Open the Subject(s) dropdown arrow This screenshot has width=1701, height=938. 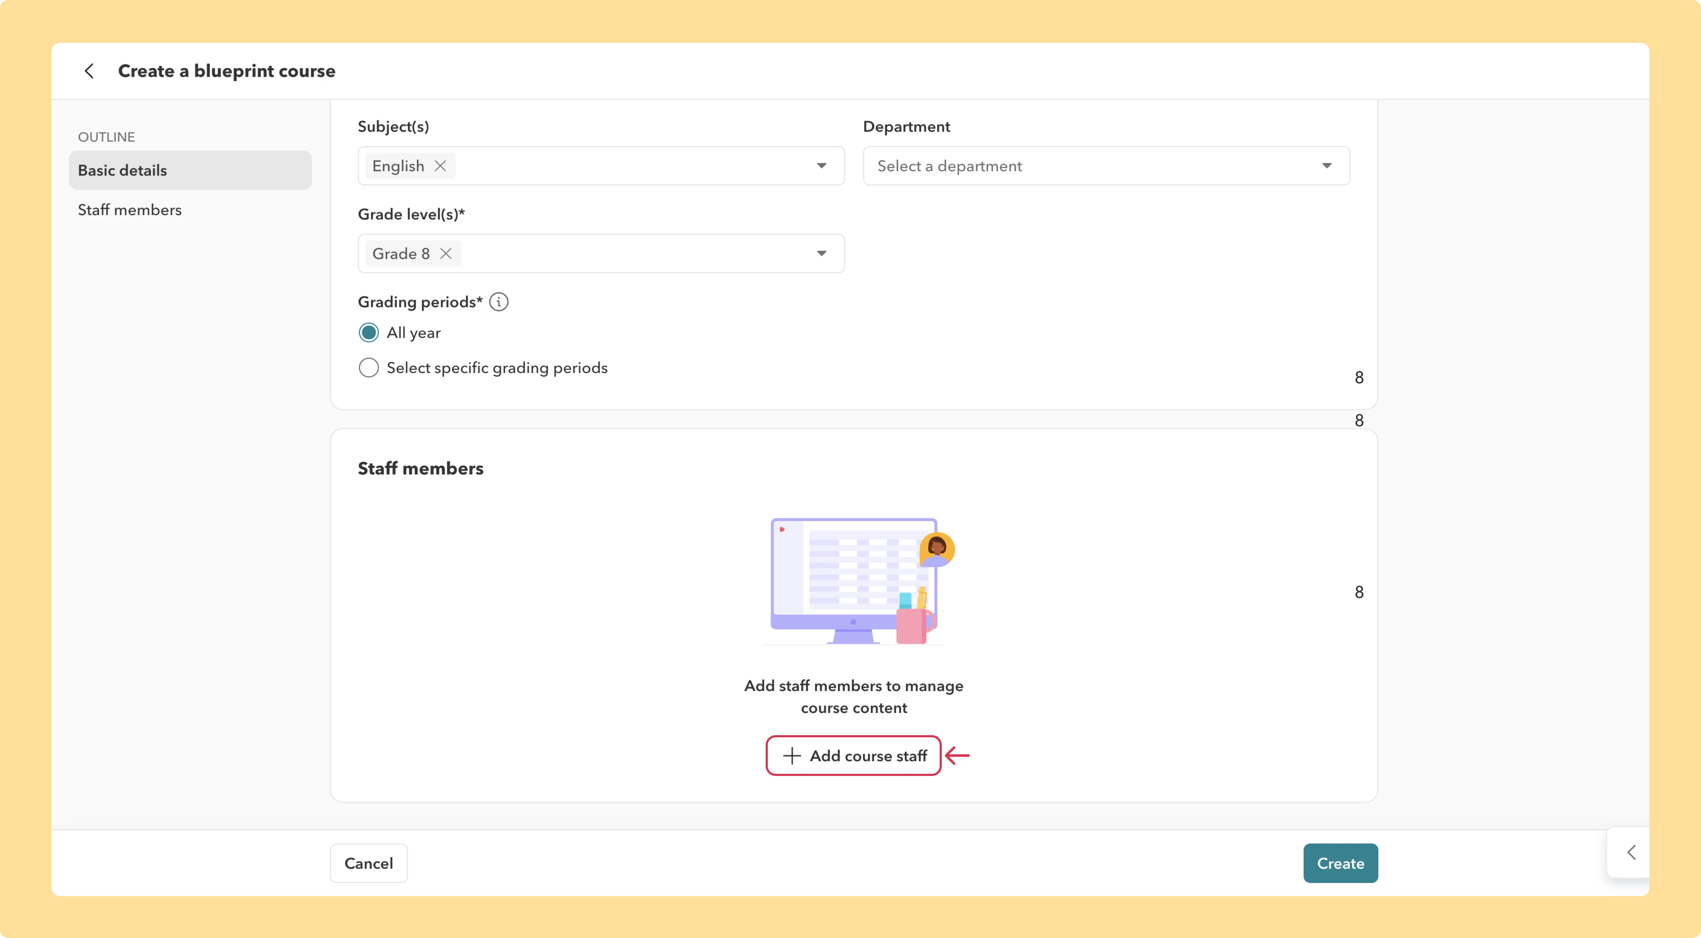point(822,166)
